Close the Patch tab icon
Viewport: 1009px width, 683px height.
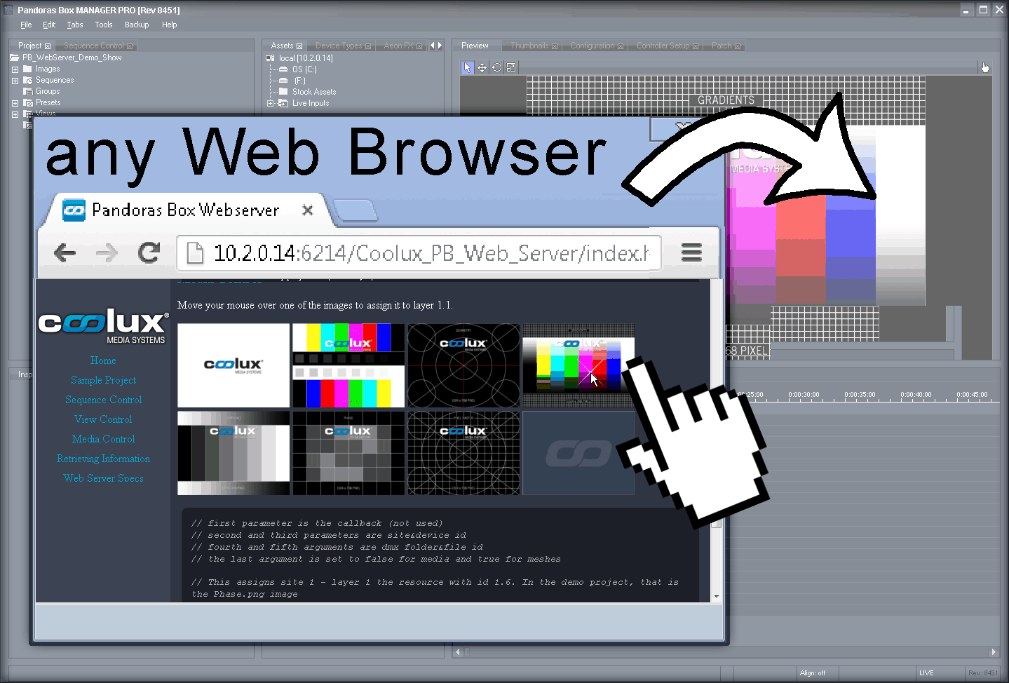(x=738, y=46)
